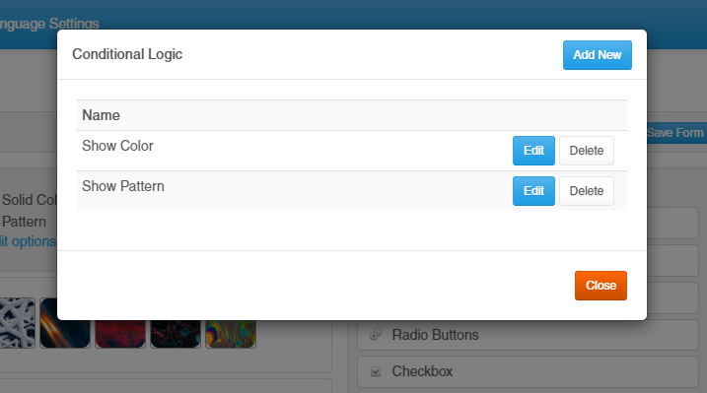
Task: Edit the Show Pattern rule
Action: (x=533, y=191)
